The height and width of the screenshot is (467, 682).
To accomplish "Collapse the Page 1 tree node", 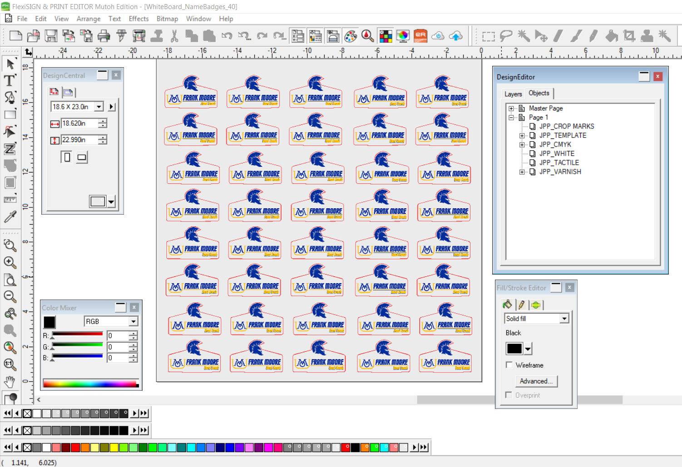I will click(x=511, y=118).
